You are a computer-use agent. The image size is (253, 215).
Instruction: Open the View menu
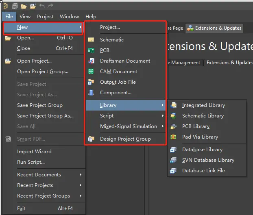[25, 16]
